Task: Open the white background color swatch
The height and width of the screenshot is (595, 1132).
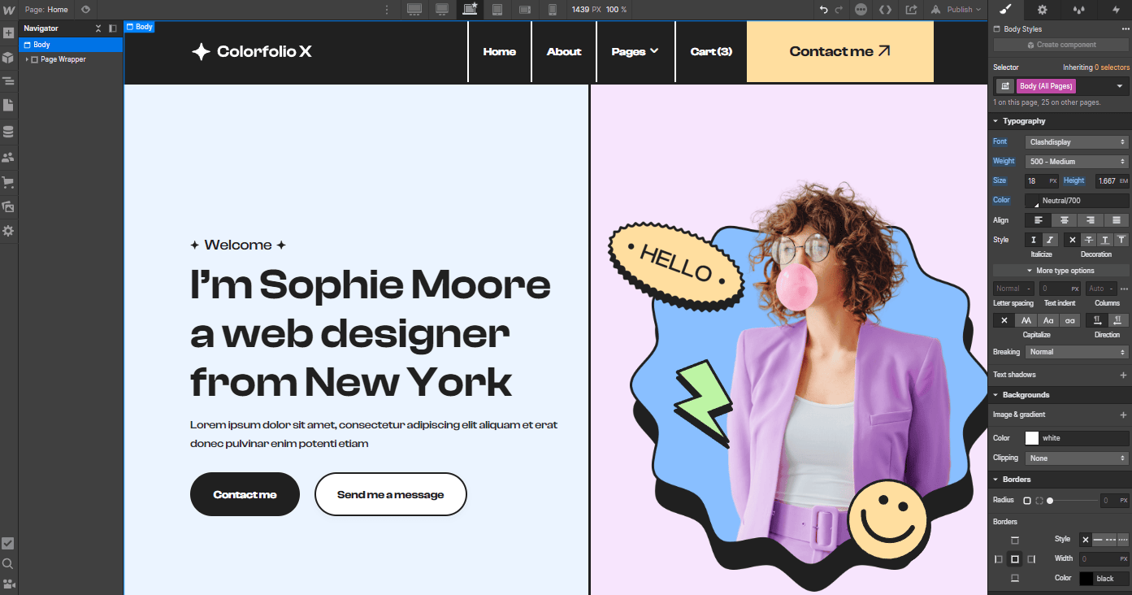Action: [x=1031, y=437]
